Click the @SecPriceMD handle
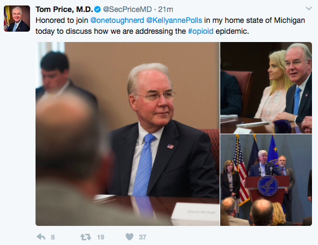This screenshot has width=318, height=245. (127, 9)
